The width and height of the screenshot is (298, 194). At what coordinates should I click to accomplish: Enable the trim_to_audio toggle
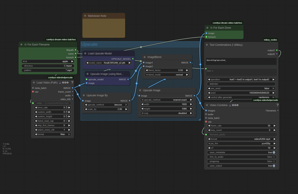[274, 157]
